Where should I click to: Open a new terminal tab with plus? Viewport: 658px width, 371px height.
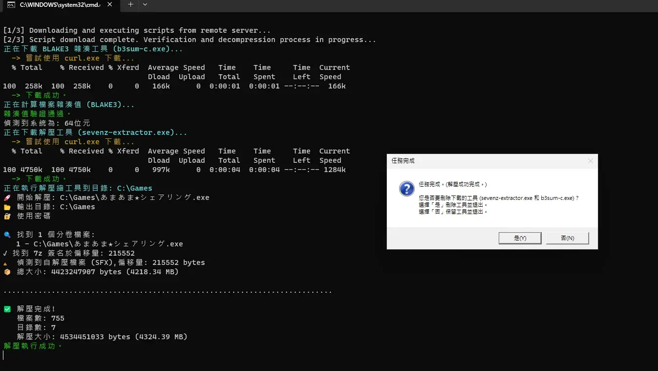click(130, 4)
